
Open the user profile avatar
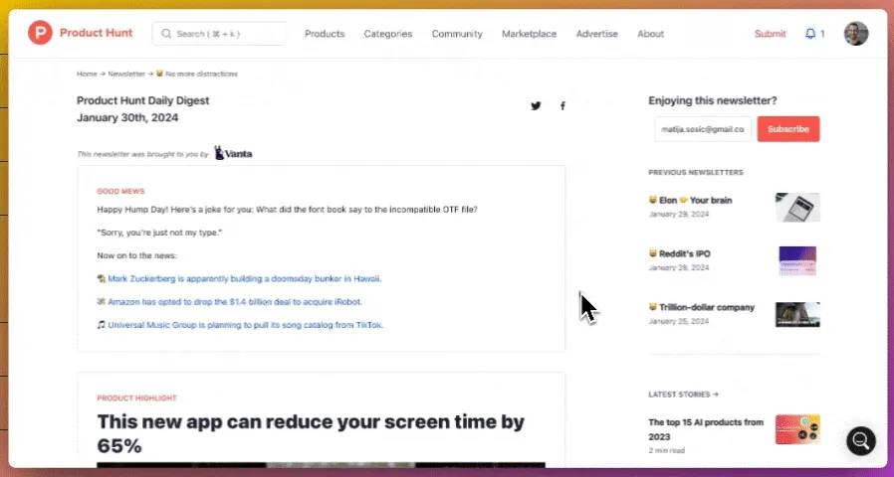pos(856,34)
